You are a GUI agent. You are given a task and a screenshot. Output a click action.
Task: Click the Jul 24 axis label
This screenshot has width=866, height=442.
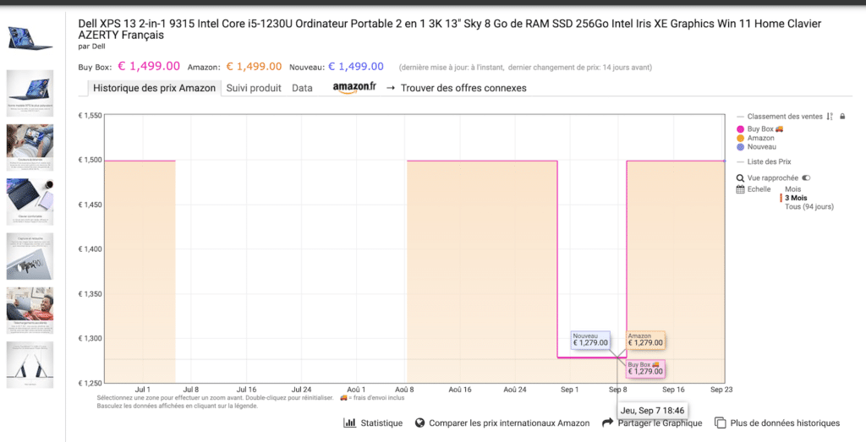click(x=301, y=390)
